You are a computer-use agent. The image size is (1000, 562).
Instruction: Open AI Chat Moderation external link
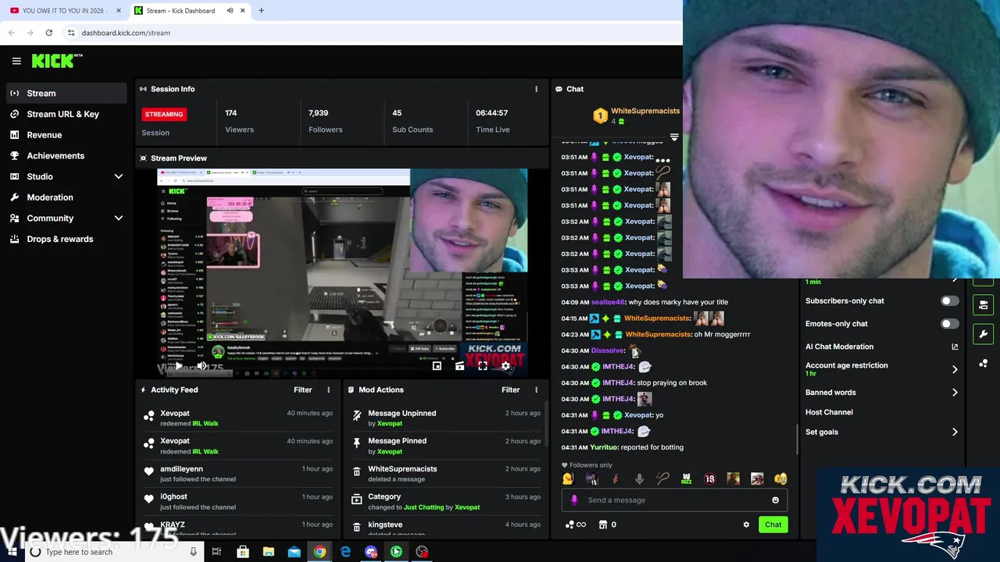pos(955,347)
